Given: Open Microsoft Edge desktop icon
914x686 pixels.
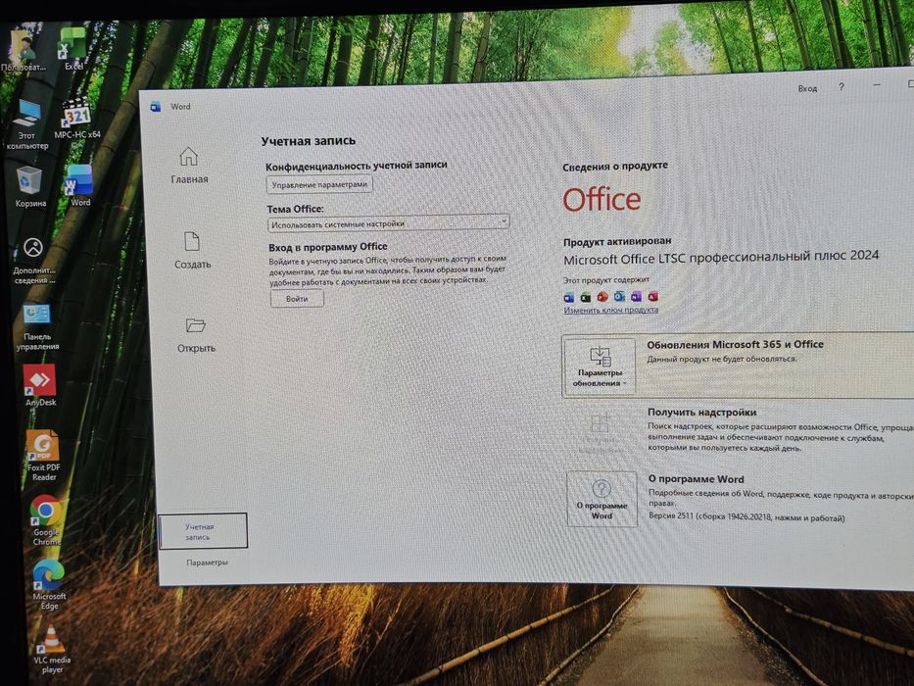Looking at the screenshot, I should coord(48,574).
